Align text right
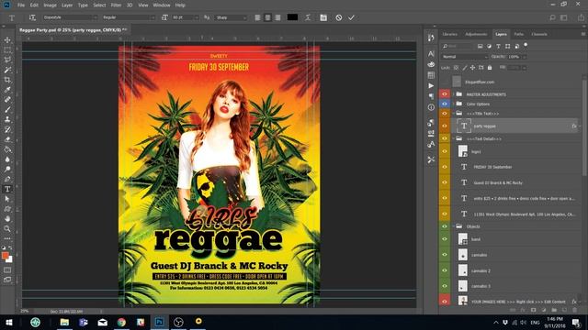The height and width of the screenshot is (330, 588). [x=277, y=17]
